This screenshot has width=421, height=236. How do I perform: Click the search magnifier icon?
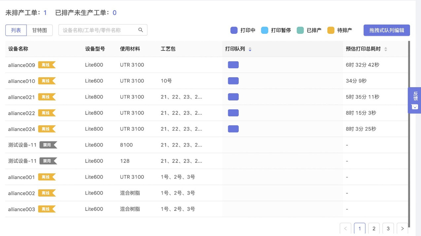[141, 30]
